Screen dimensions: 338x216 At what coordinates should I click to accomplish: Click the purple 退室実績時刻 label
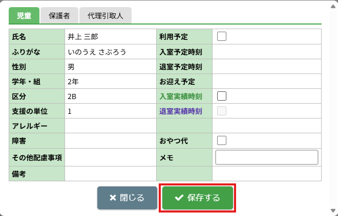[181, 111]
